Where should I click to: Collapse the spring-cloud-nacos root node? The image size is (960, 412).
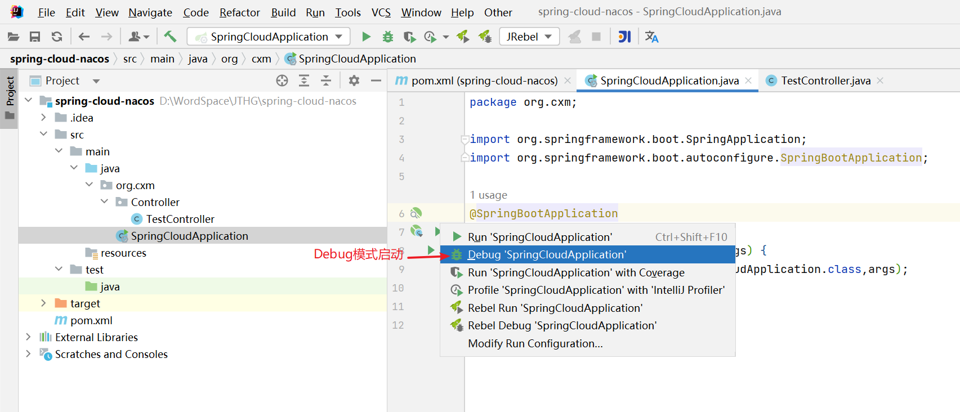click(x=29, y=100)
